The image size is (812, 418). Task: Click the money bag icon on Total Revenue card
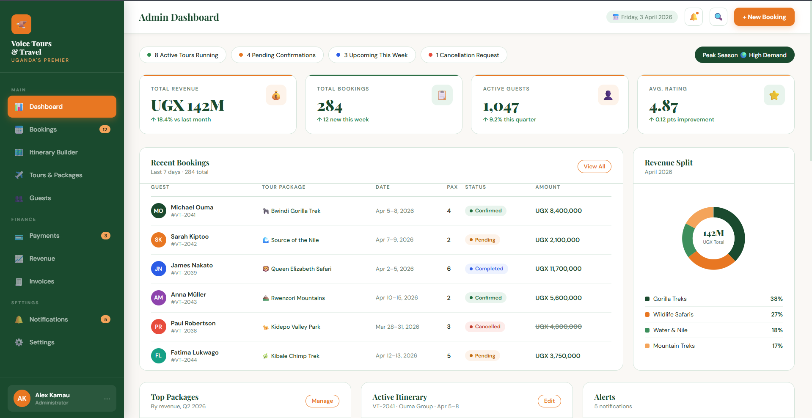[276, 95]
